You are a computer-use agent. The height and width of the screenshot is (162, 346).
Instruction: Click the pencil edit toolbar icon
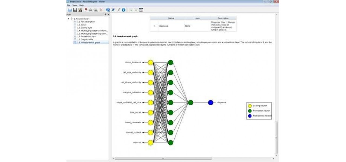(x=118, y=10)
